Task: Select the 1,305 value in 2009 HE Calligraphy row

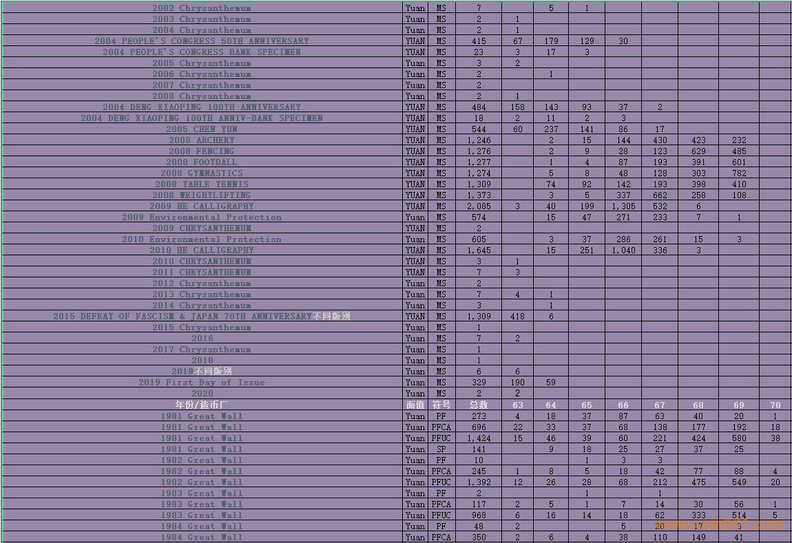Action: (x=623, y=206)
